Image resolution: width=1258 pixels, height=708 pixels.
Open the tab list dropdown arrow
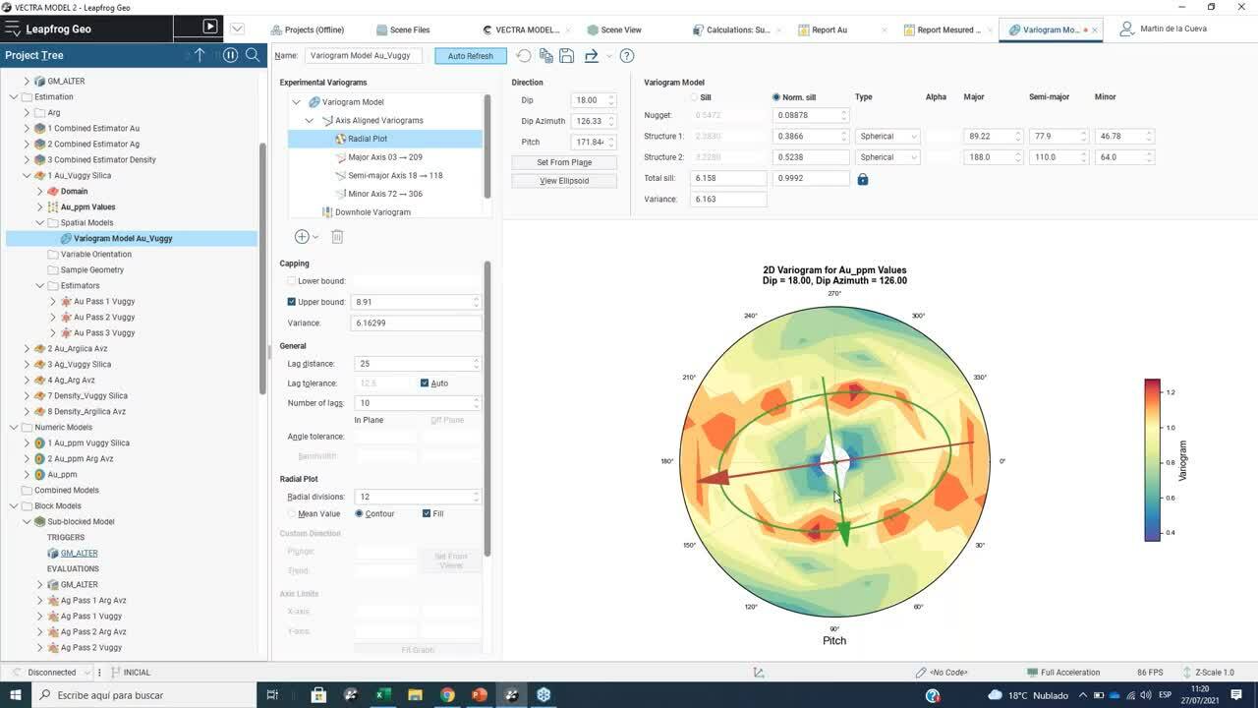pyautogui.click(x=237, y=29)
